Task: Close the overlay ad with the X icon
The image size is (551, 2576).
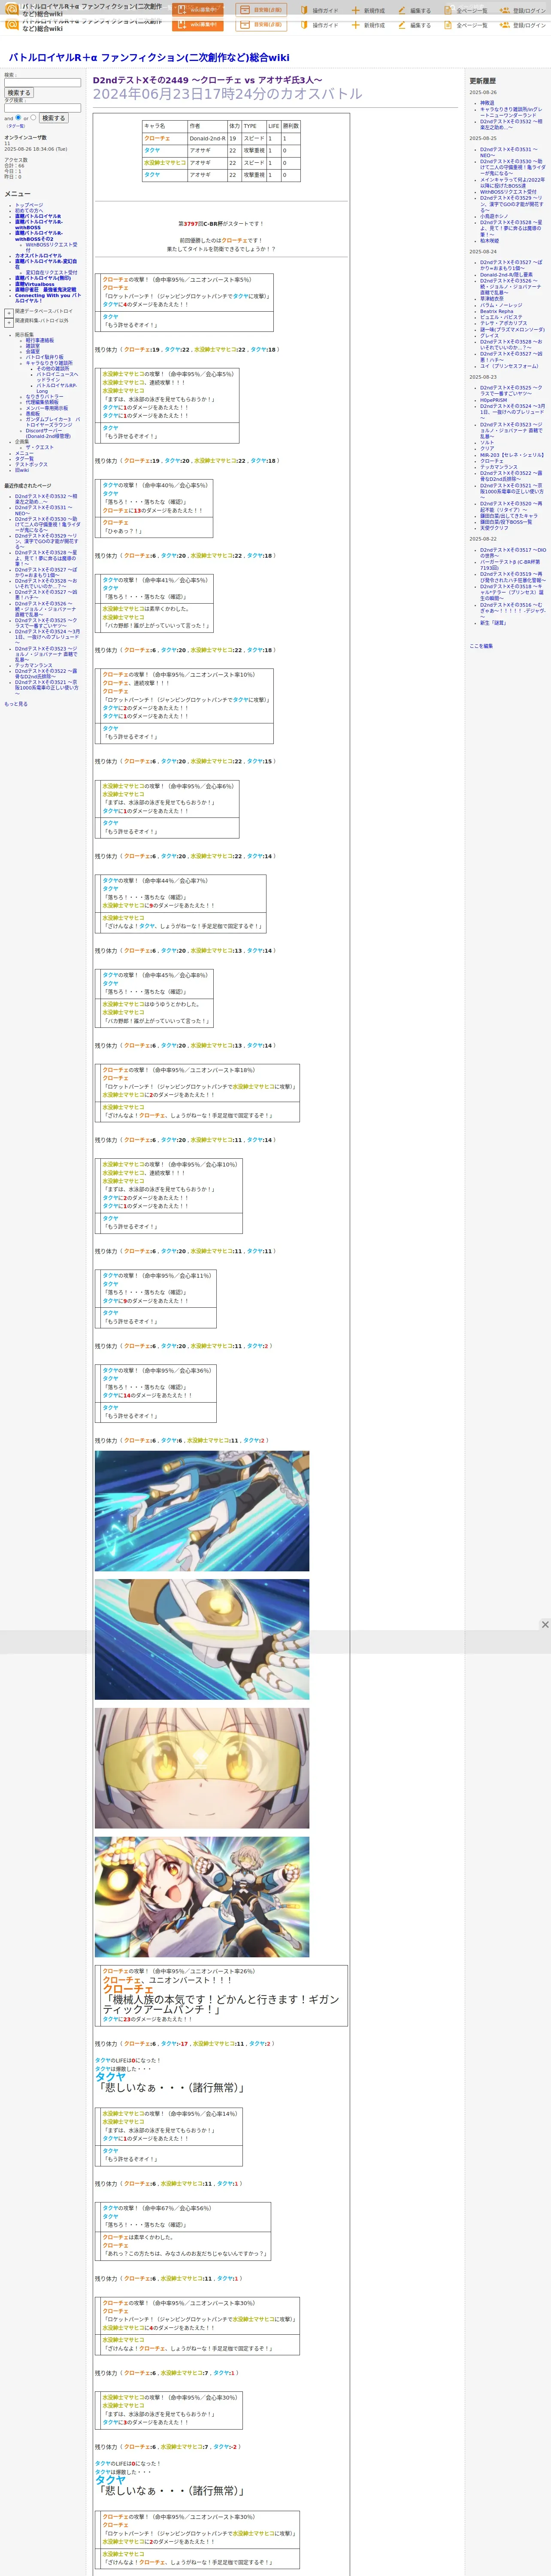Action: 545,1625
